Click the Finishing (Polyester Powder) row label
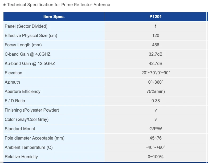Viewport: 208px width, 163px height. click(32, 110)
